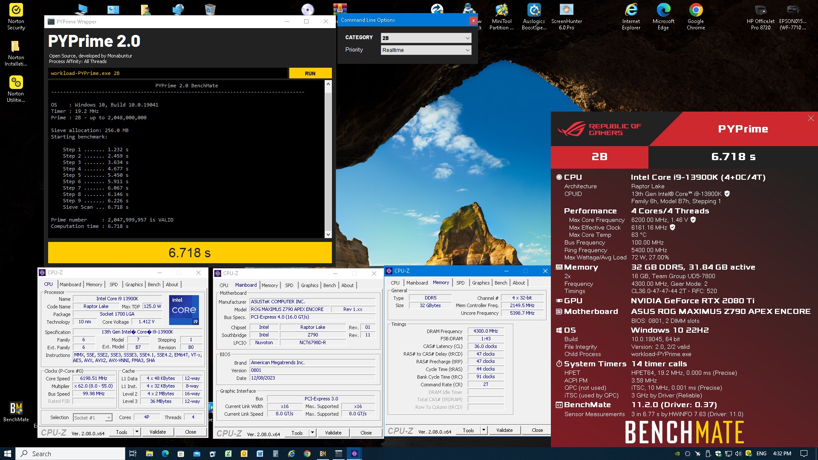Launch ScreenHunter 6.0 Pro shortcut
The height and width of the screenshot is (460, 818).
click(x=566, y=17)
